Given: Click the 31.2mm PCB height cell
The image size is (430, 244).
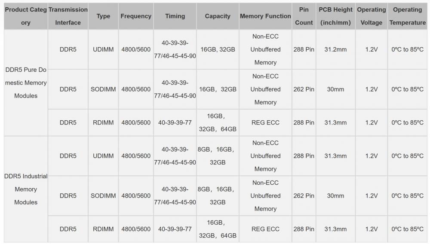Looking at the screenshot, I should pos(336,49).
